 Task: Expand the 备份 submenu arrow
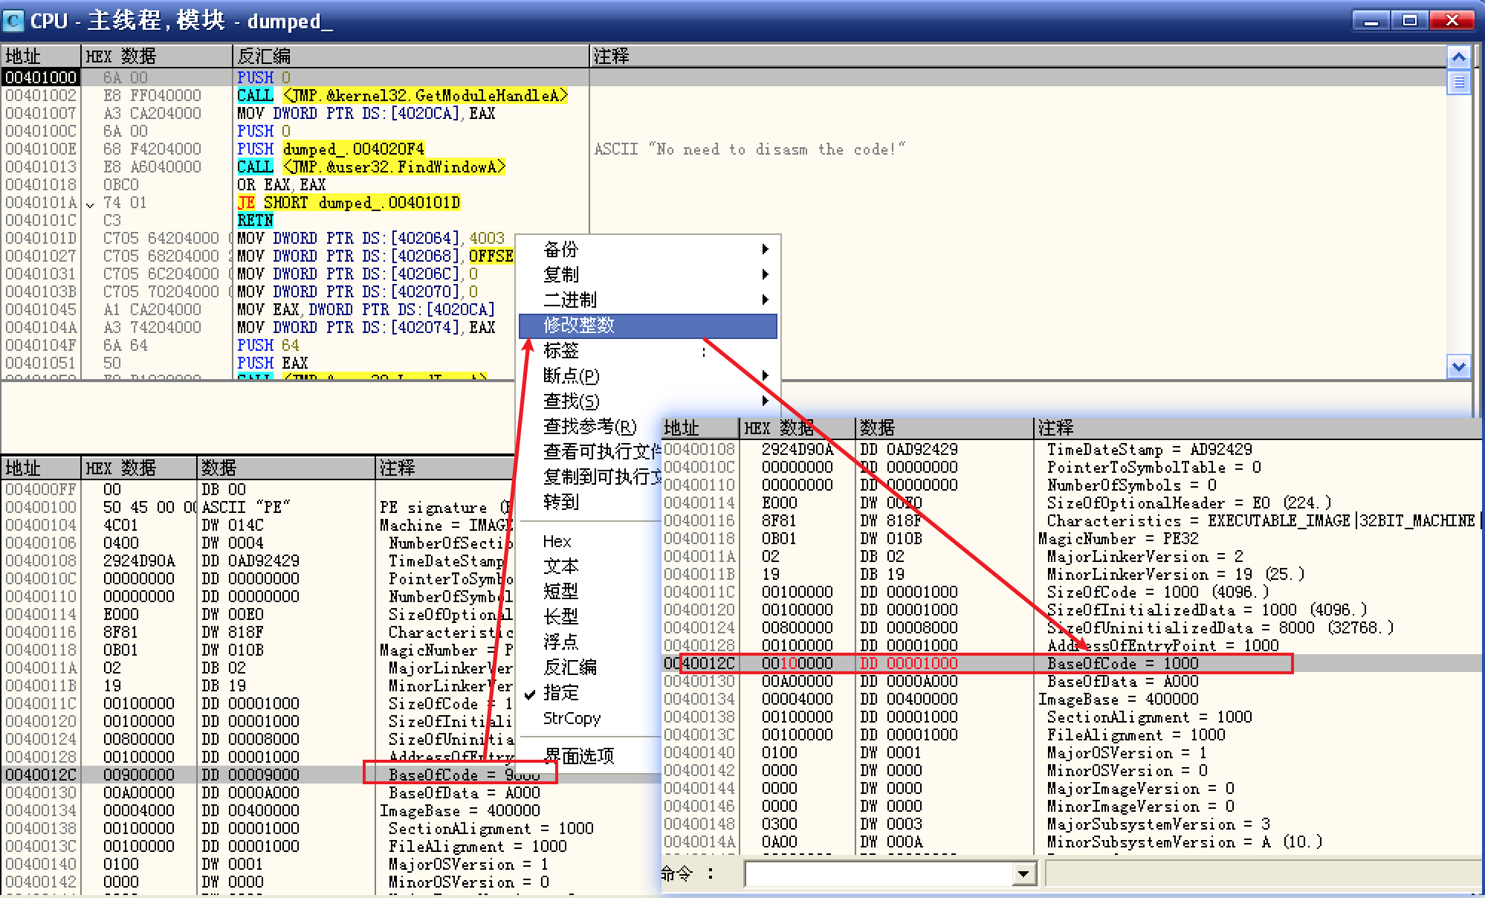765,250
